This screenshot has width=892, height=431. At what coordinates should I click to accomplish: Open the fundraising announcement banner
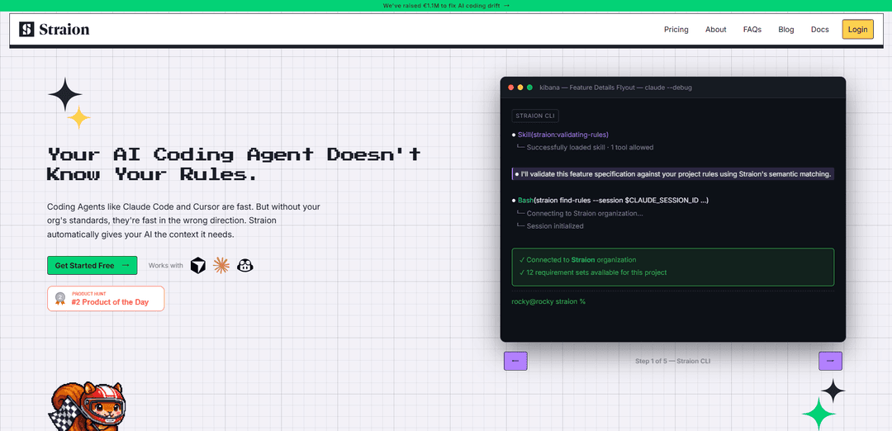(x=446, y=5)
